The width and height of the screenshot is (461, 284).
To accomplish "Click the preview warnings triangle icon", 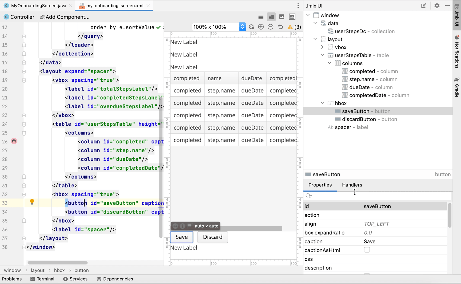I will (290, 27).
